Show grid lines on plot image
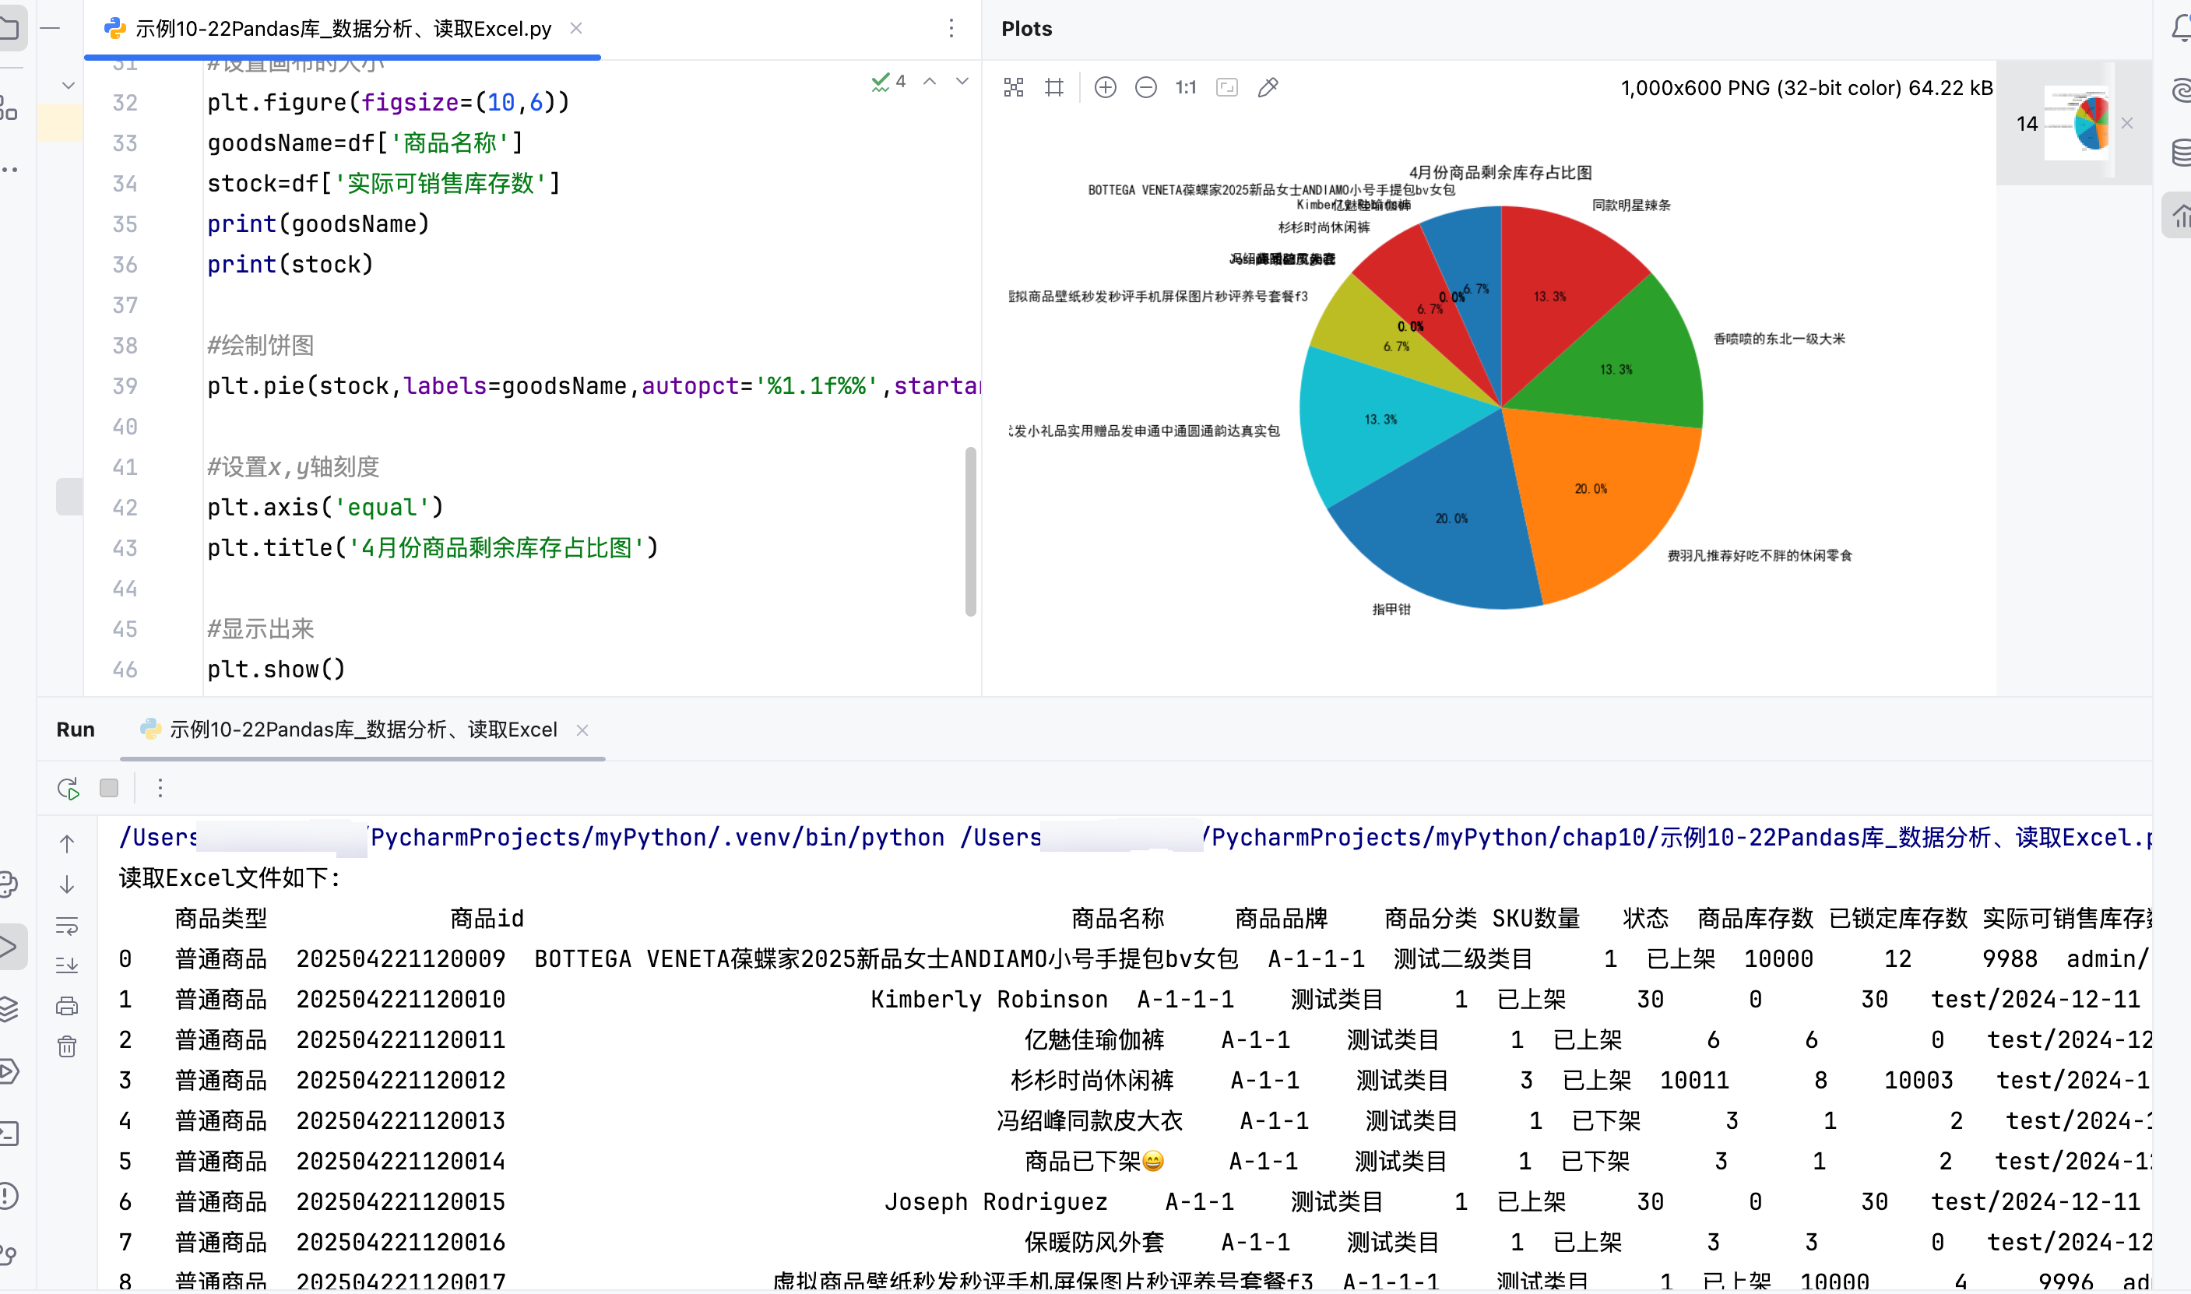The height and width of the screenshot is (1294, 2191). pos(1054,87)
